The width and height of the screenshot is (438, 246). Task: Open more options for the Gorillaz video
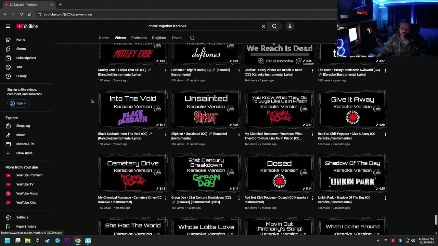(312, 70)
